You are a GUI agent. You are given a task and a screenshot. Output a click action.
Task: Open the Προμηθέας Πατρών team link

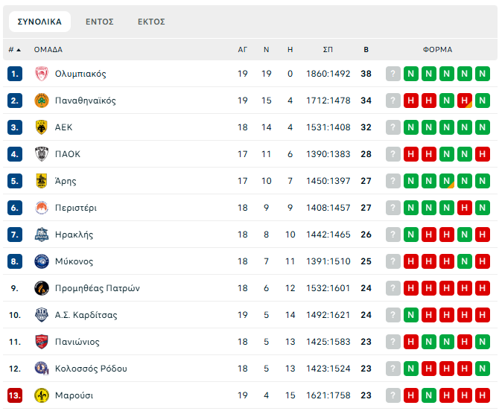click(97, 288)
